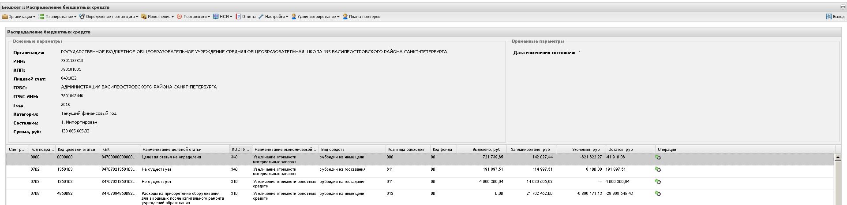The image size is (847, 205).
Task: Sort by 'Выделено, руб' column
Action: click(x=481, y=150)
